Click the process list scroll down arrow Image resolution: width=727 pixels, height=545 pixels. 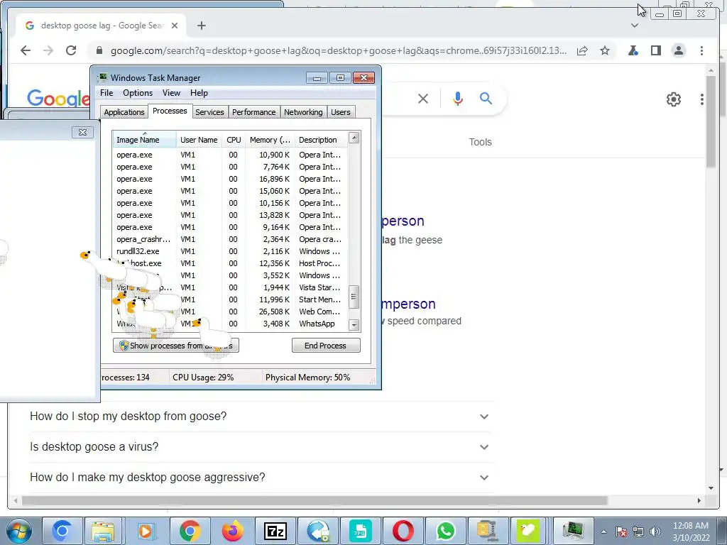[x=354, y=325]
